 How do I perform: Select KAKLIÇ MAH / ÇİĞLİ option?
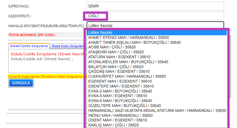113,125
